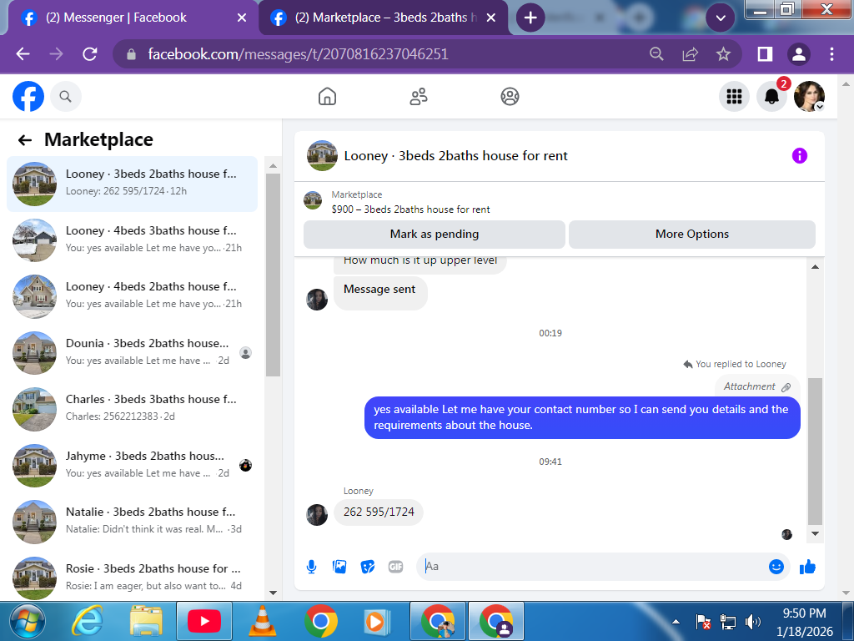Open the nine-dot Facebook menu grid
This screenshot has width=854, height=641.
pyautogui.click(x=734, y=97)
